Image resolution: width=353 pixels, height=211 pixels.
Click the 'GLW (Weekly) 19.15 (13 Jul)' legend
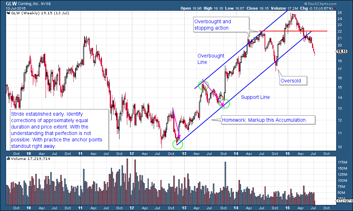[x=40, y=13]
